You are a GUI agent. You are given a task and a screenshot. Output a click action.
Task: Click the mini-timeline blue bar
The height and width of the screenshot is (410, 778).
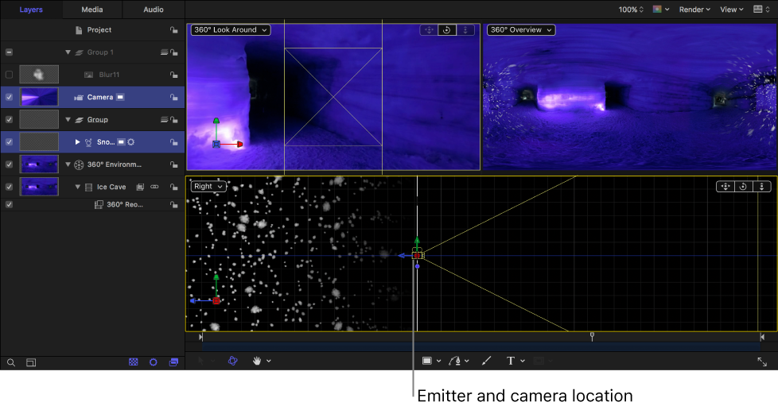point(481,346)
